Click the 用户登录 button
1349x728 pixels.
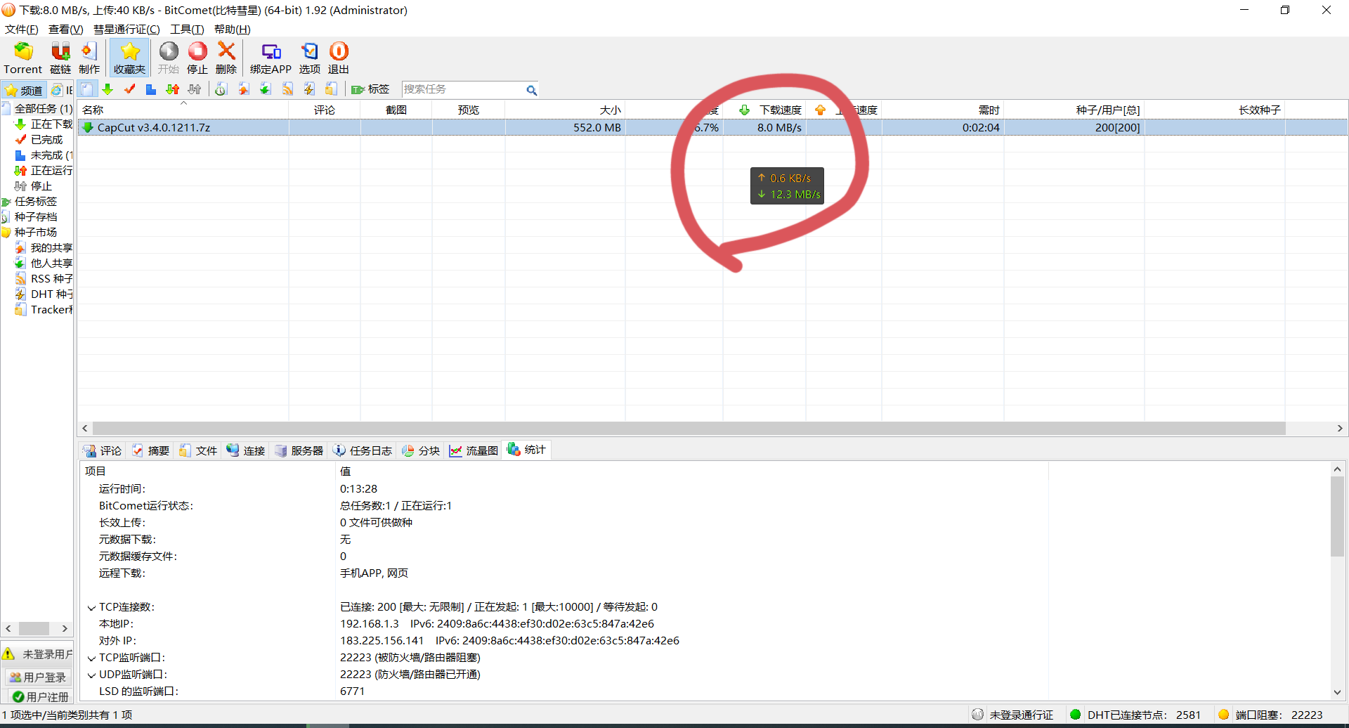(x=38, y=677)
